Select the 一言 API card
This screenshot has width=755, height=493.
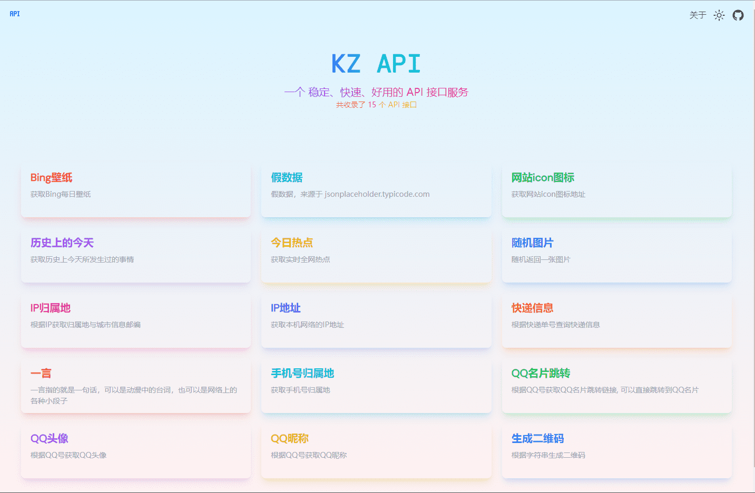pyautogui.click(x=136, y=385)
